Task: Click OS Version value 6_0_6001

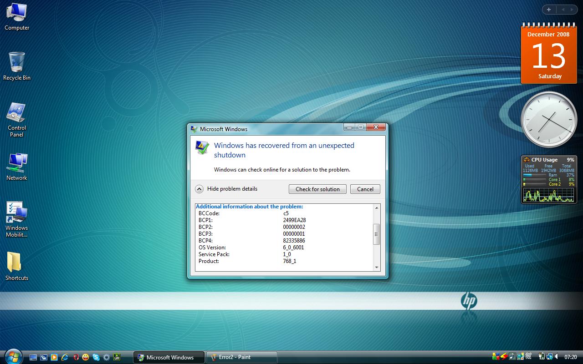Action: 293,248
